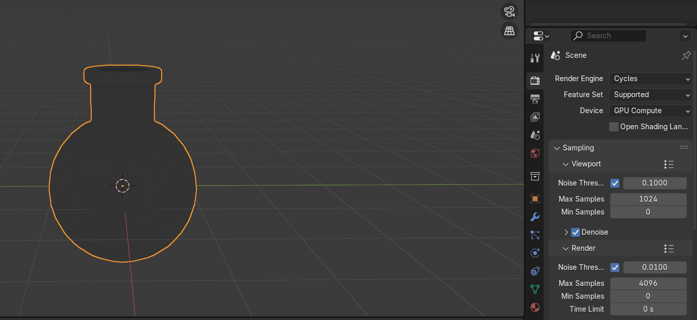Viewport: 697px width, 320px height.
Task: Open the Tool properties tab
Action: pos(535,58)
